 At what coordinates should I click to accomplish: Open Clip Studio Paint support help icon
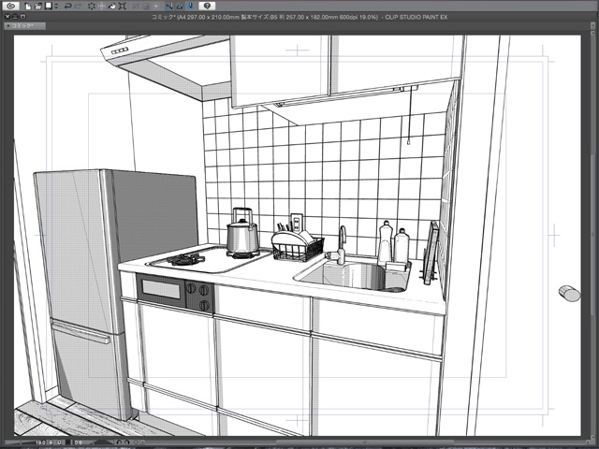click(207, 6)
